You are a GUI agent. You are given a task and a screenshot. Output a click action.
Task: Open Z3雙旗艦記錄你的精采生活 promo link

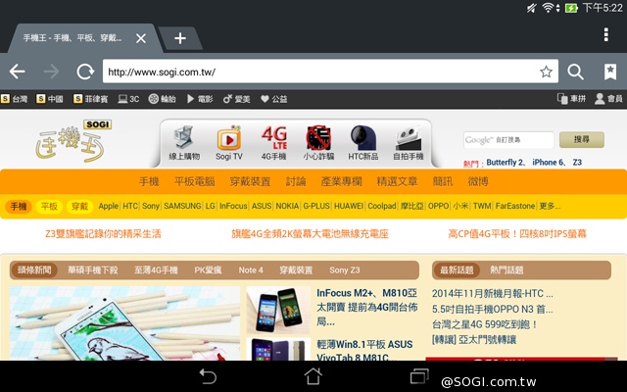tap(103, 233)
